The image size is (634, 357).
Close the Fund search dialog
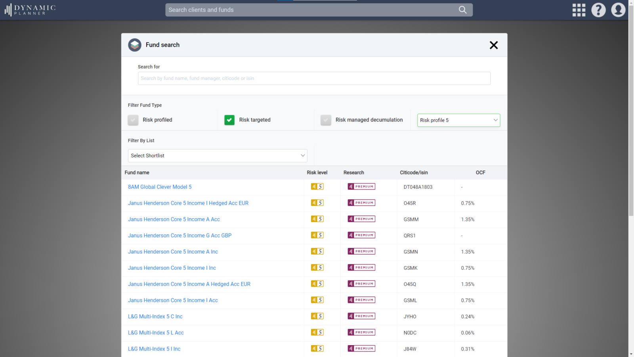(x=494, y=45)
